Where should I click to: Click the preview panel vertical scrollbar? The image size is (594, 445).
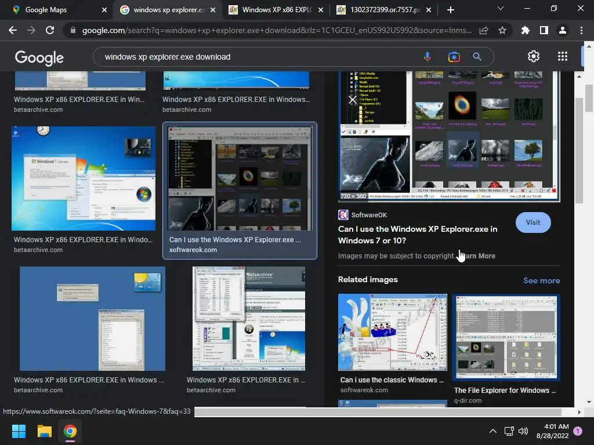coord(579,151)
